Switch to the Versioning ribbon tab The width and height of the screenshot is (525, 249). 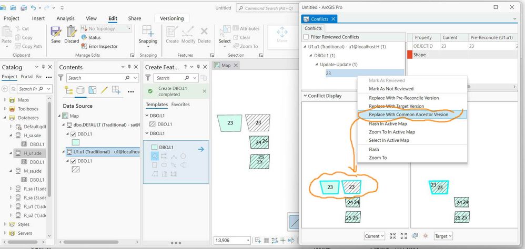[172, 18]
